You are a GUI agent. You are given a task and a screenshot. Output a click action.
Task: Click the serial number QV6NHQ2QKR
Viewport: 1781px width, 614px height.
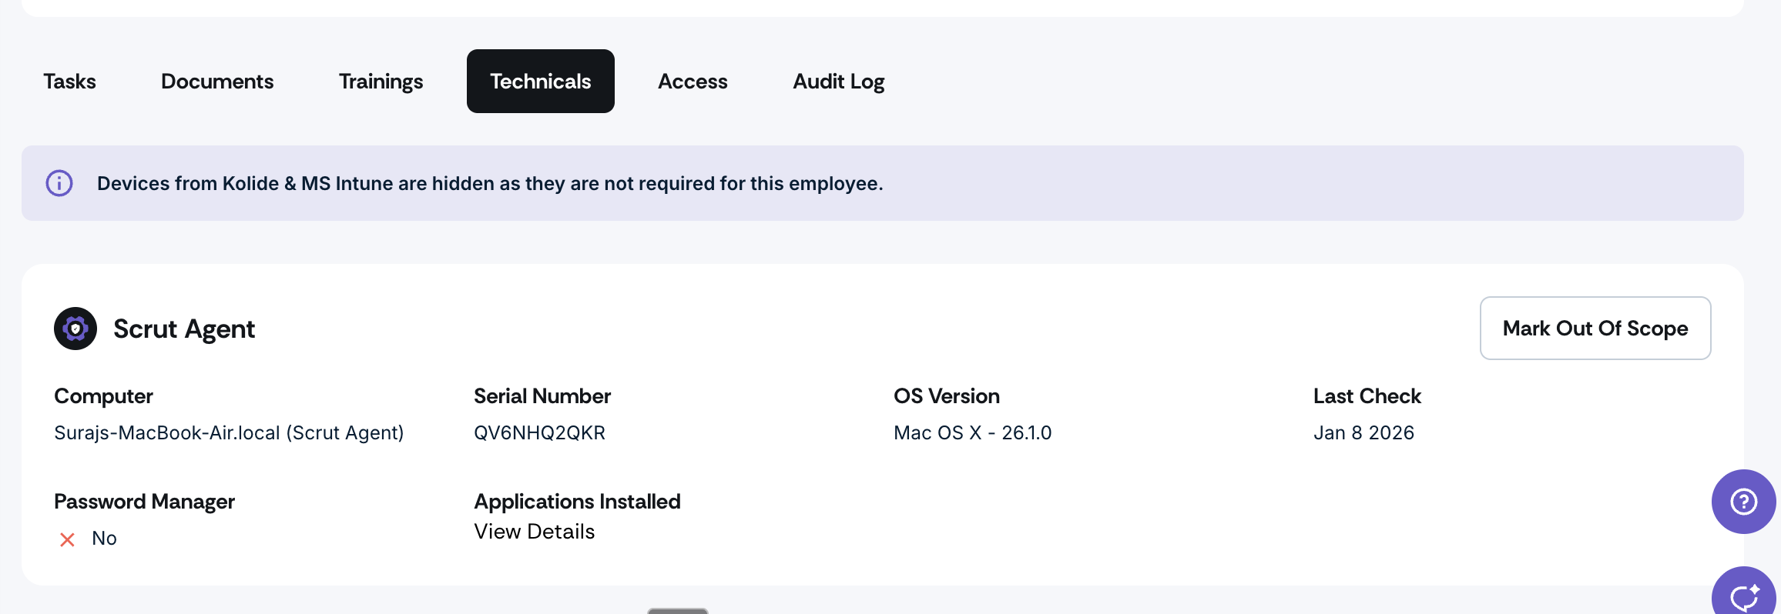click(539, 433)
